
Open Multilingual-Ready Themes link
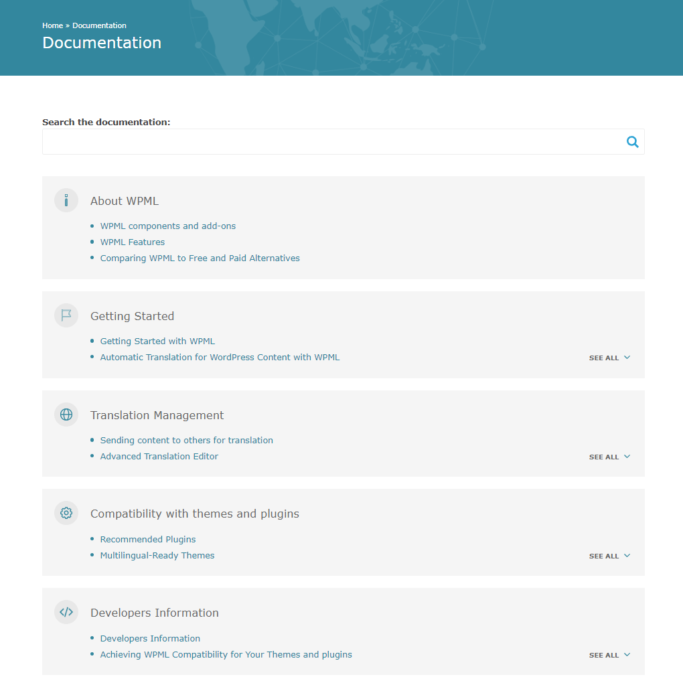[x=157, y=555]
